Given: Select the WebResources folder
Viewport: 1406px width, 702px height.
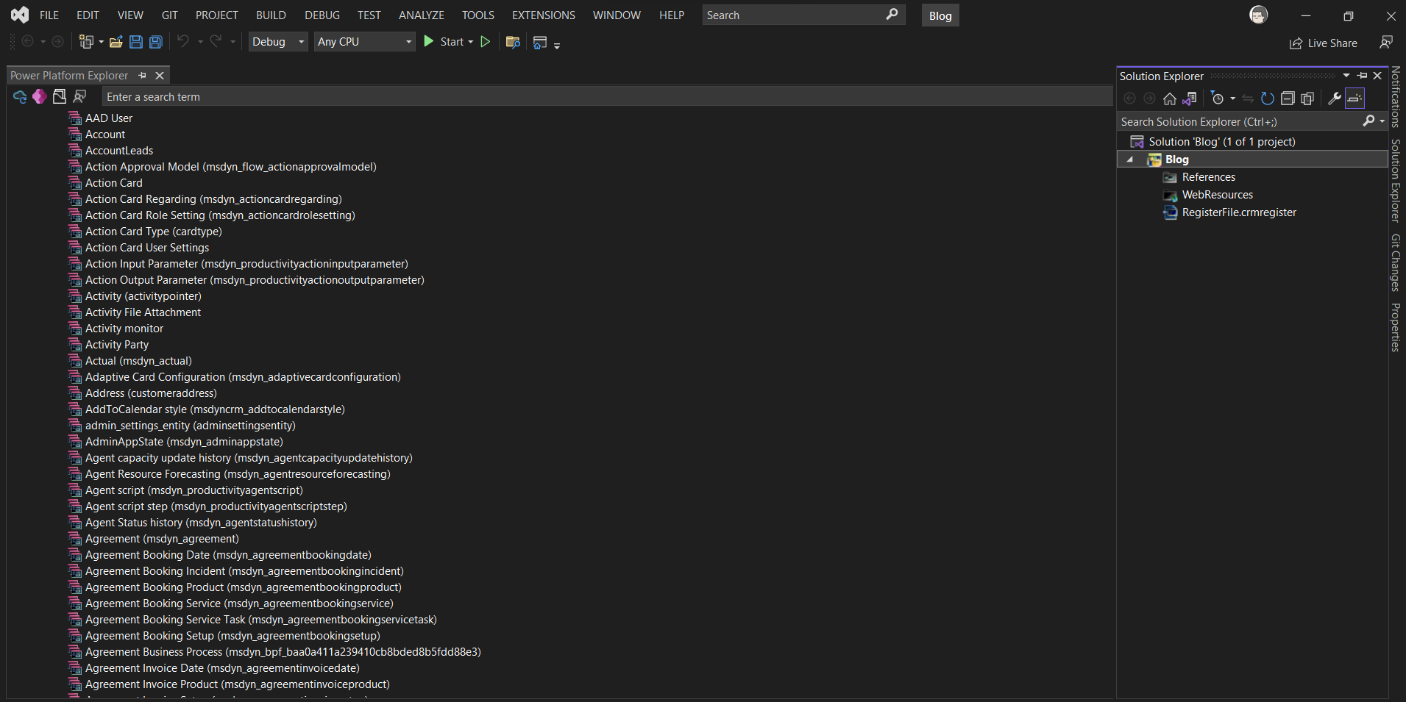Looking at the screenshot, I should 1217,195.
